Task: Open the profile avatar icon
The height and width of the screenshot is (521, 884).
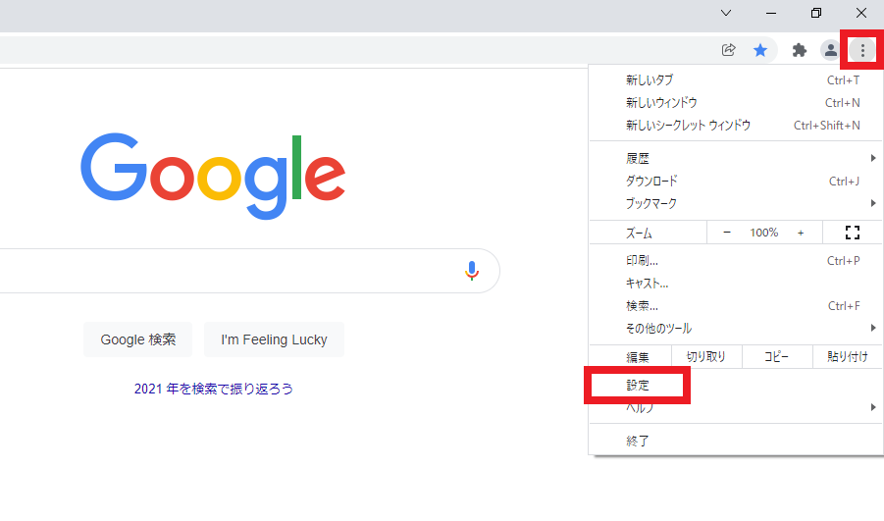Action: point(830,50)
